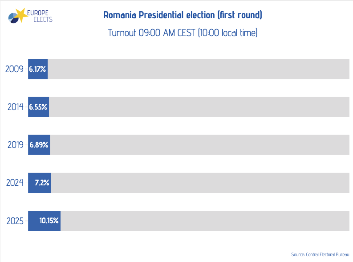Image resolution: width=353 pixels, height=262 pixels.
Task: Select the 2009 year label
Action: point(14,69)
